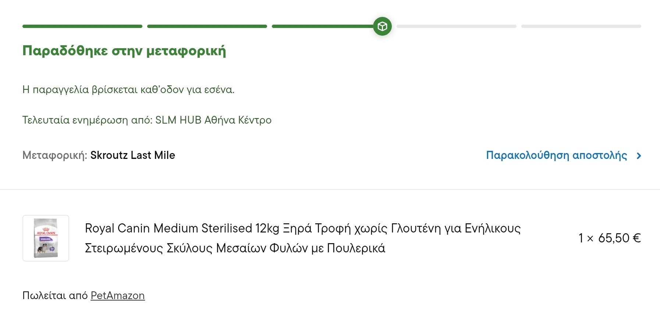Click the second green progress step segment

207,26
